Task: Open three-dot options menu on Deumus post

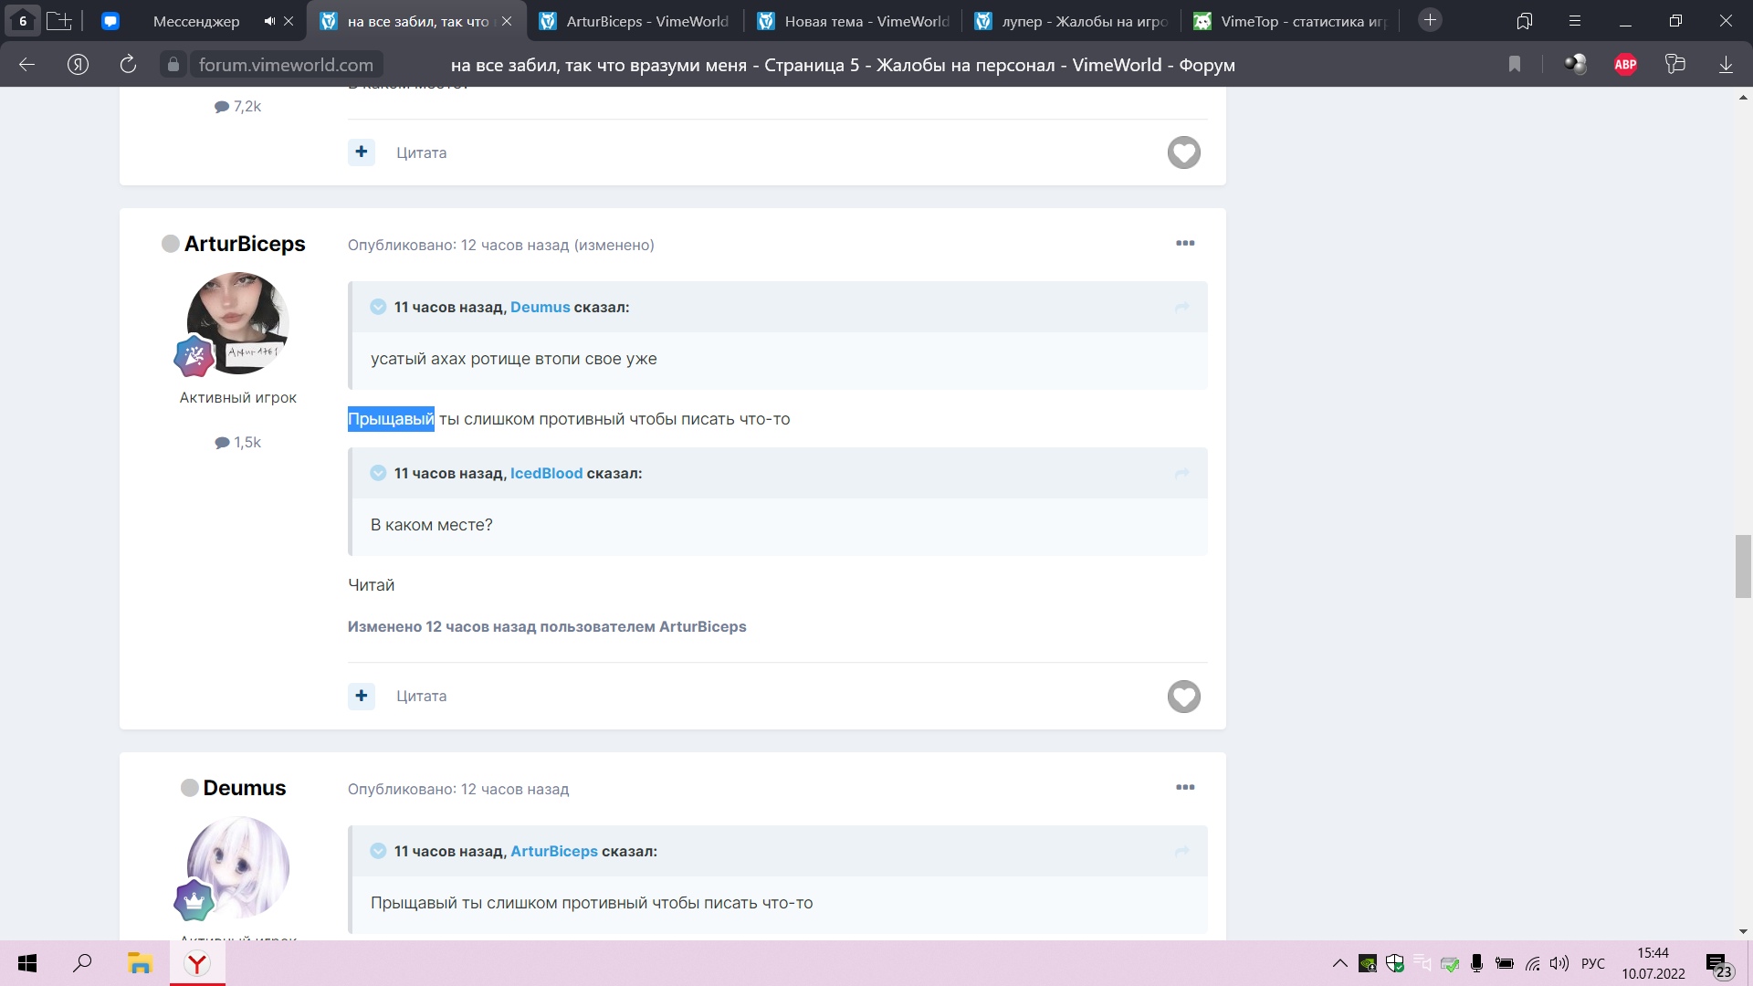Action: [x=1185, y=787]
